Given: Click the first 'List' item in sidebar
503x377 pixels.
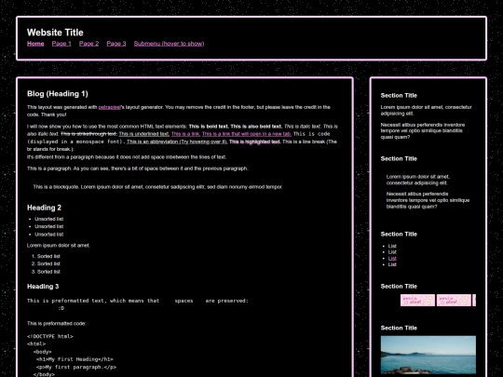Looking at the screenshot, I should (x=392, y=246).
